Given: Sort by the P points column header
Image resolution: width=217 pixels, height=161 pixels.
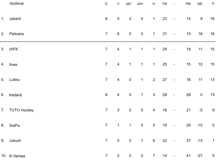Looking at the screenshot, I should (x=213, y=4).
